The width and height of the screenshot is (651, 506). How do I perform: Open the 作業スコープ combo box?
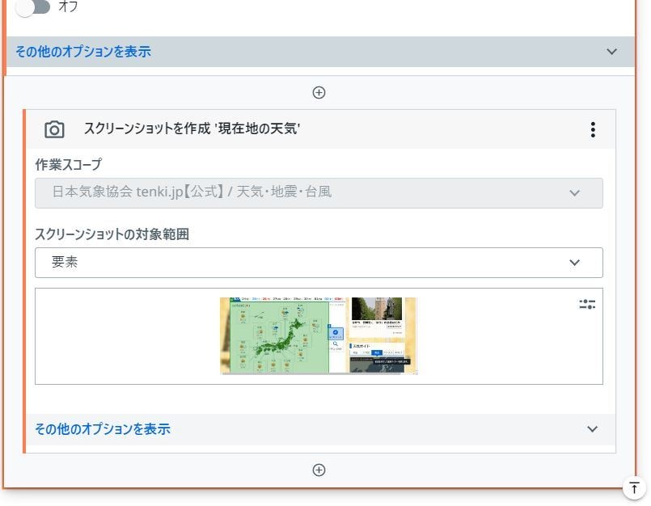tap(319, 192)
